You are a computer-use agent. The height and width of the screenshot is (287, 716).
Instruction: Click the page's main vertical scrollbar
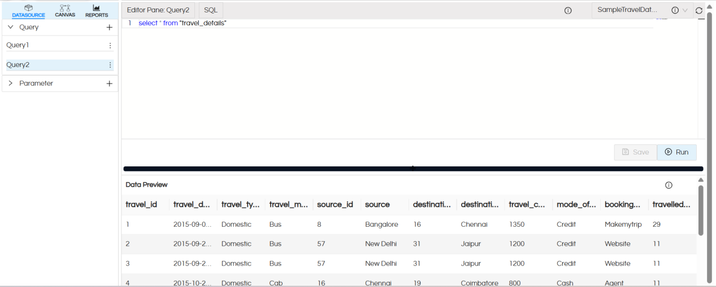709,147
